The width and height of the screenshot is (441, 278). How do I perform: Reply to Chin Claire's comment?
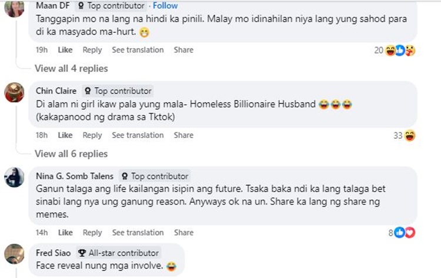[x=92, y=135]
